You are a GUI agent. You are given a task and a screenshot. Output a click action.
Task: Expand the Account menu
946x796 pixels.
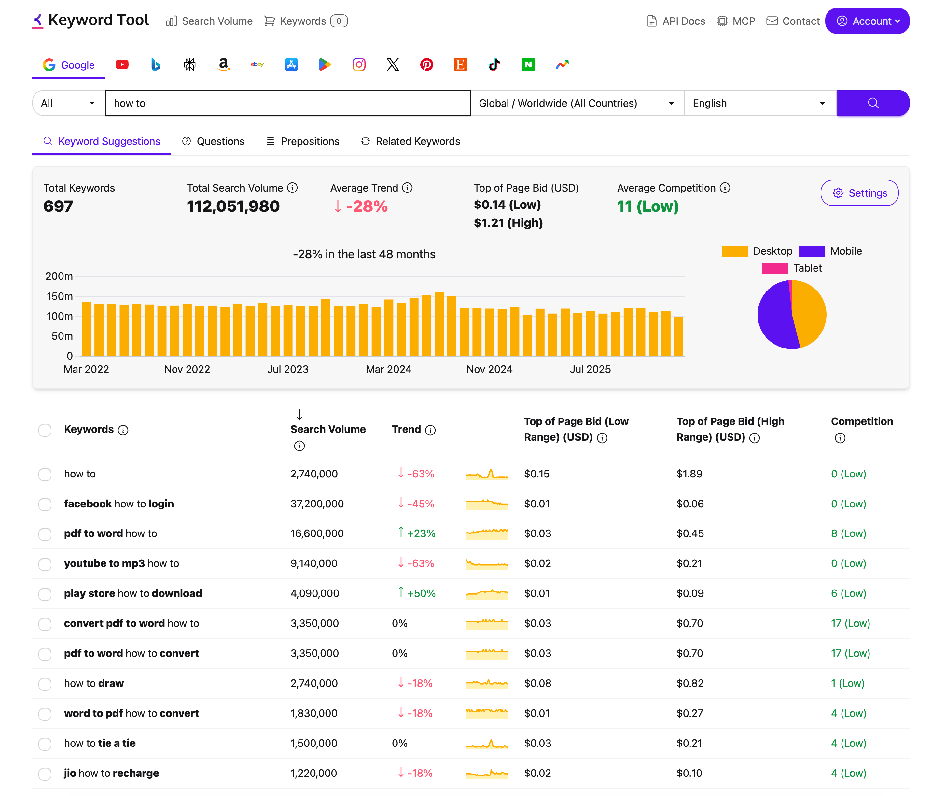click(x=867, y=21)
